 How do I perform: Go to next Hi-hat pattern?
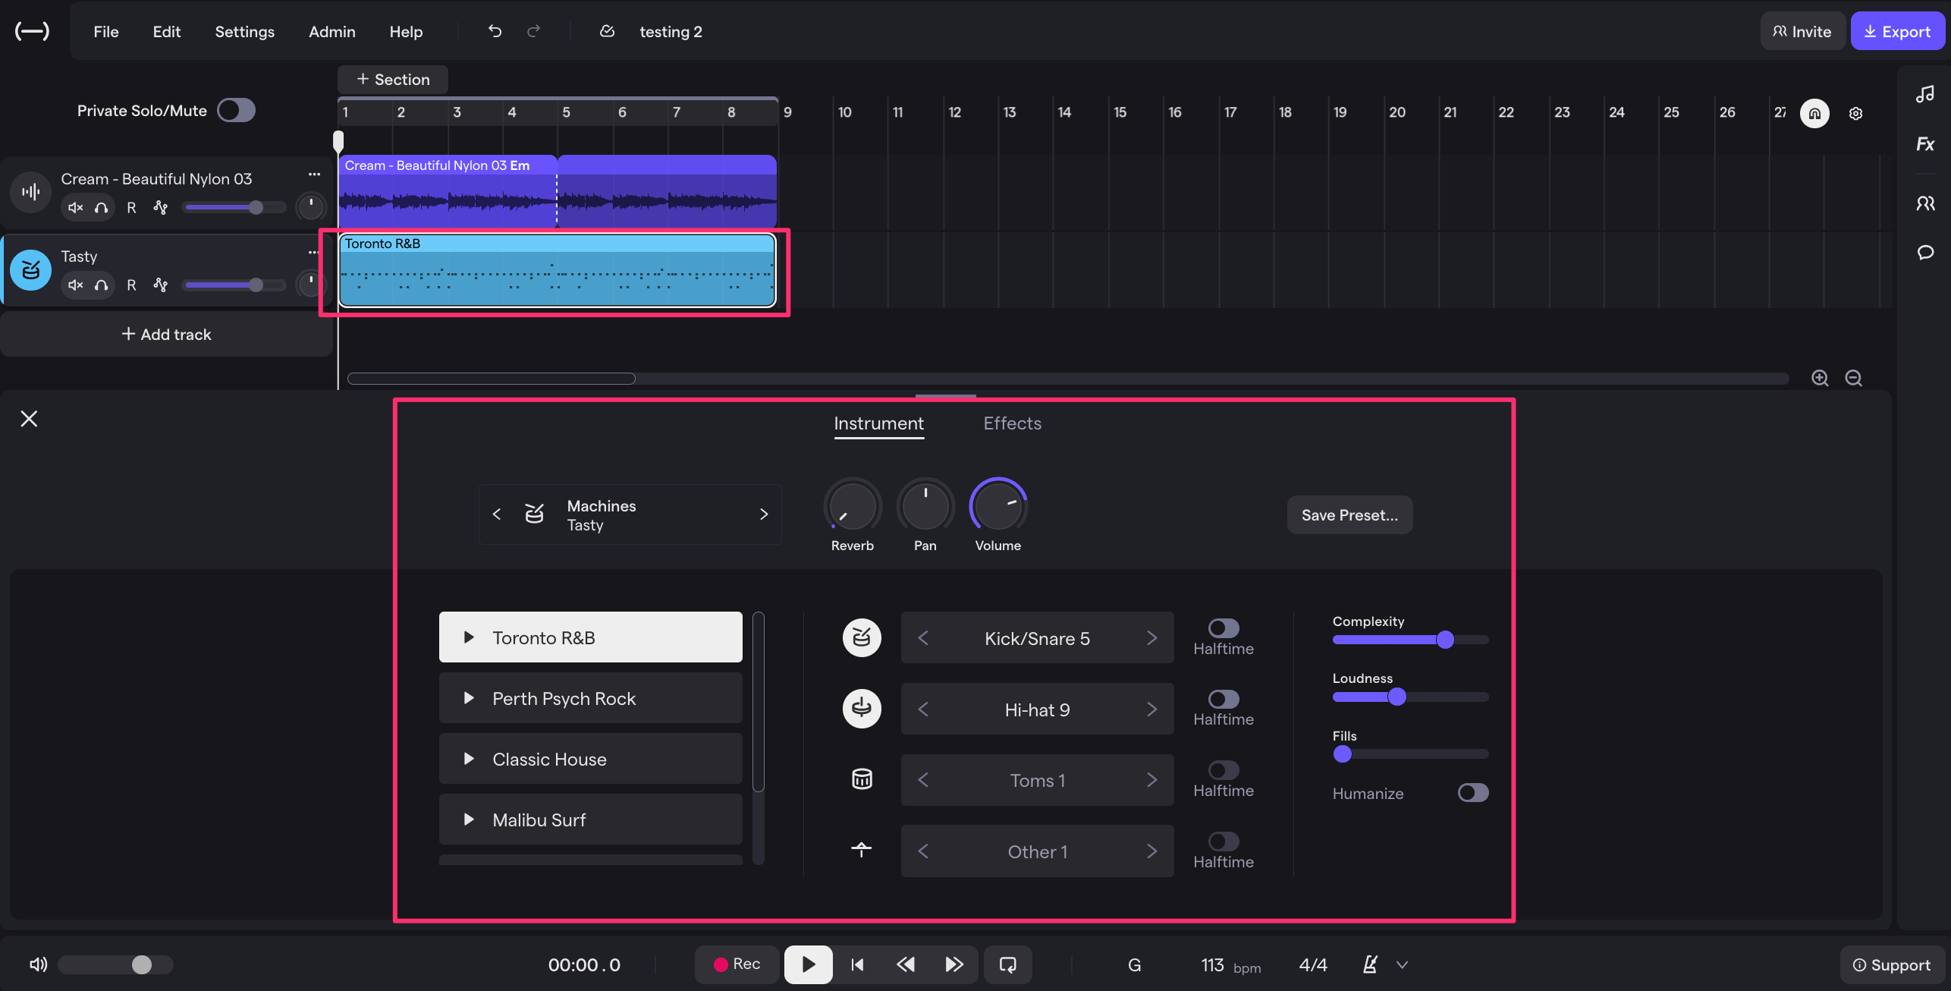(1151, 709)
